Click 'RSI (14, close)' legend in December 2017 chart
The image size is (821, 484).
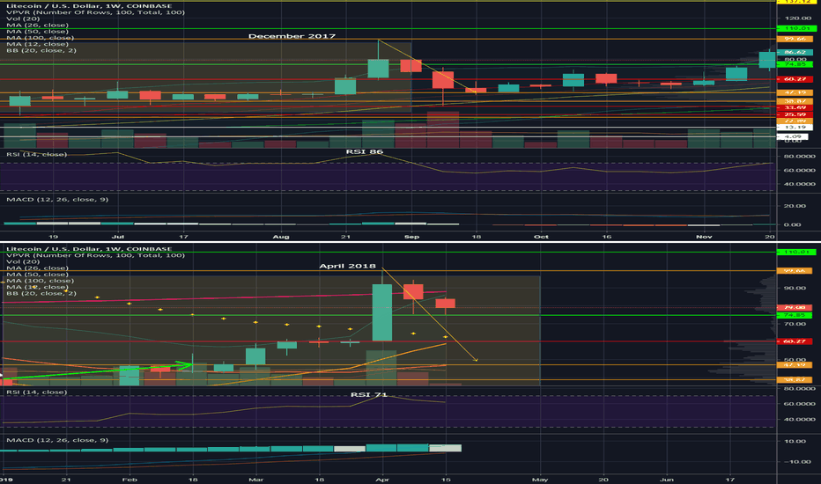click(37, 154)
